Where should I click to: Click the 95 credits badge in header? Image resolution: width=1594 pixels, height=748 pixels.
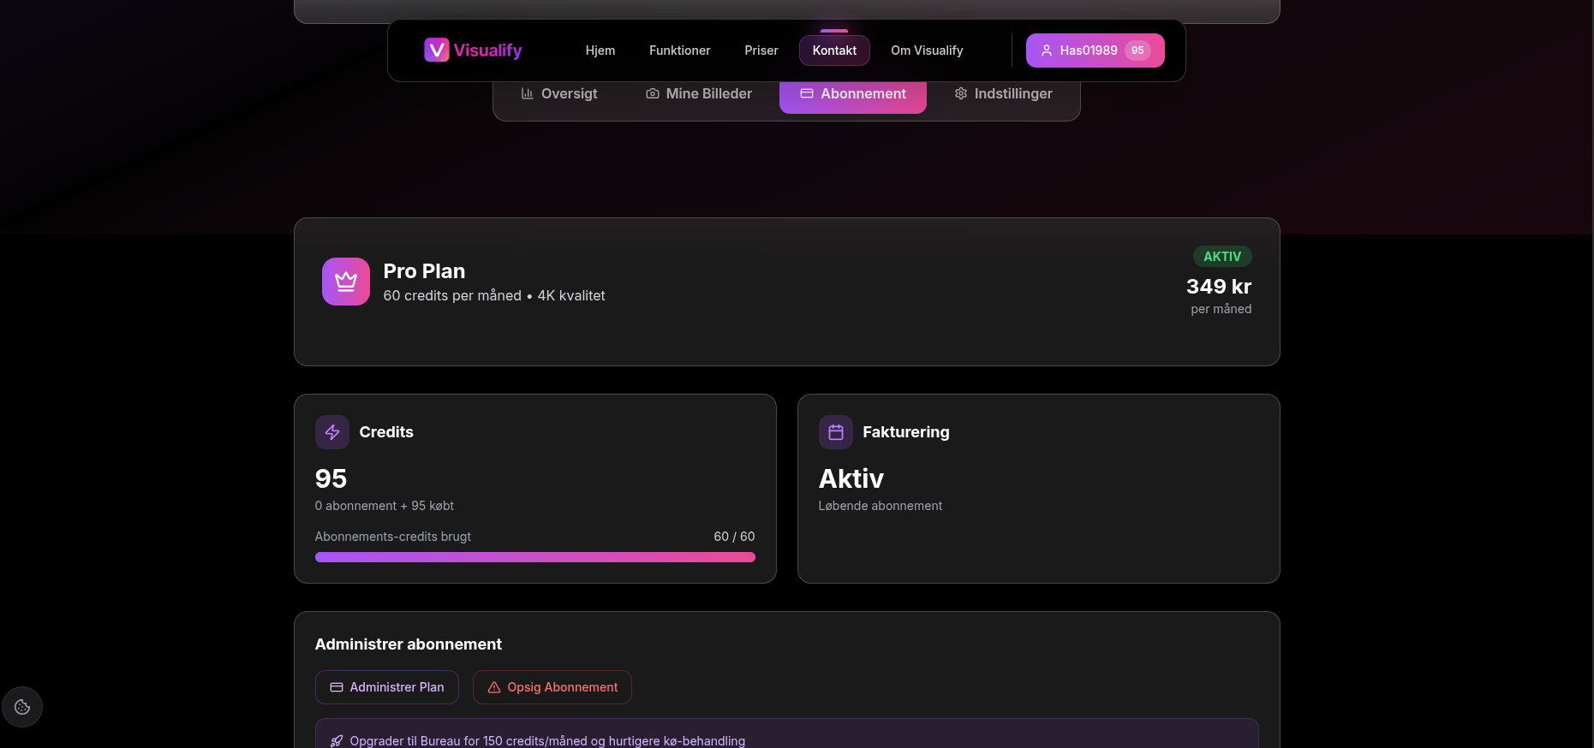[x=1137, y=50]
